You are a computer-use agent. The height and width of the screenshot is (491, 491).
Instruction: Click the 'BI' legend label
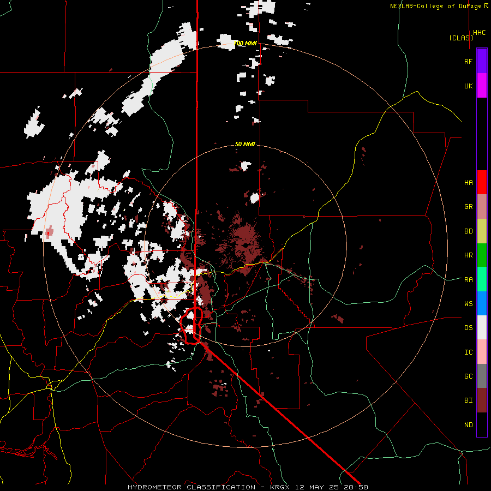click(x=468, y=400)
